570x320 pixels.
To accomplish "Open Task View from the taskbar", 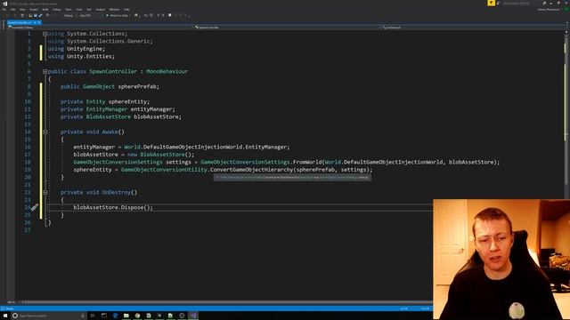I will (93, 316).
